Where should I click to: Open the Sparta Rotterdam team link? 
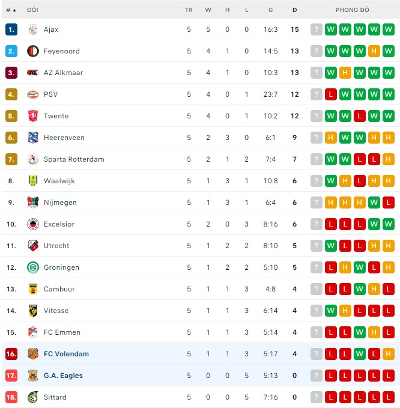click(74, 159)
